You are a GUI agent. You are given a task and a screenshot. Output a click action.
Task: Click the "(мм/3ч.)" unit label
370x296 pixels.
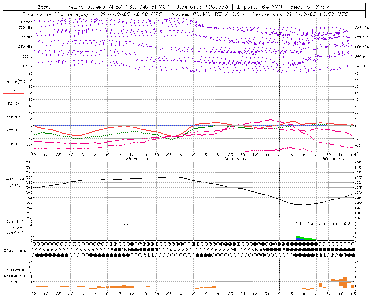pos(15,222)
